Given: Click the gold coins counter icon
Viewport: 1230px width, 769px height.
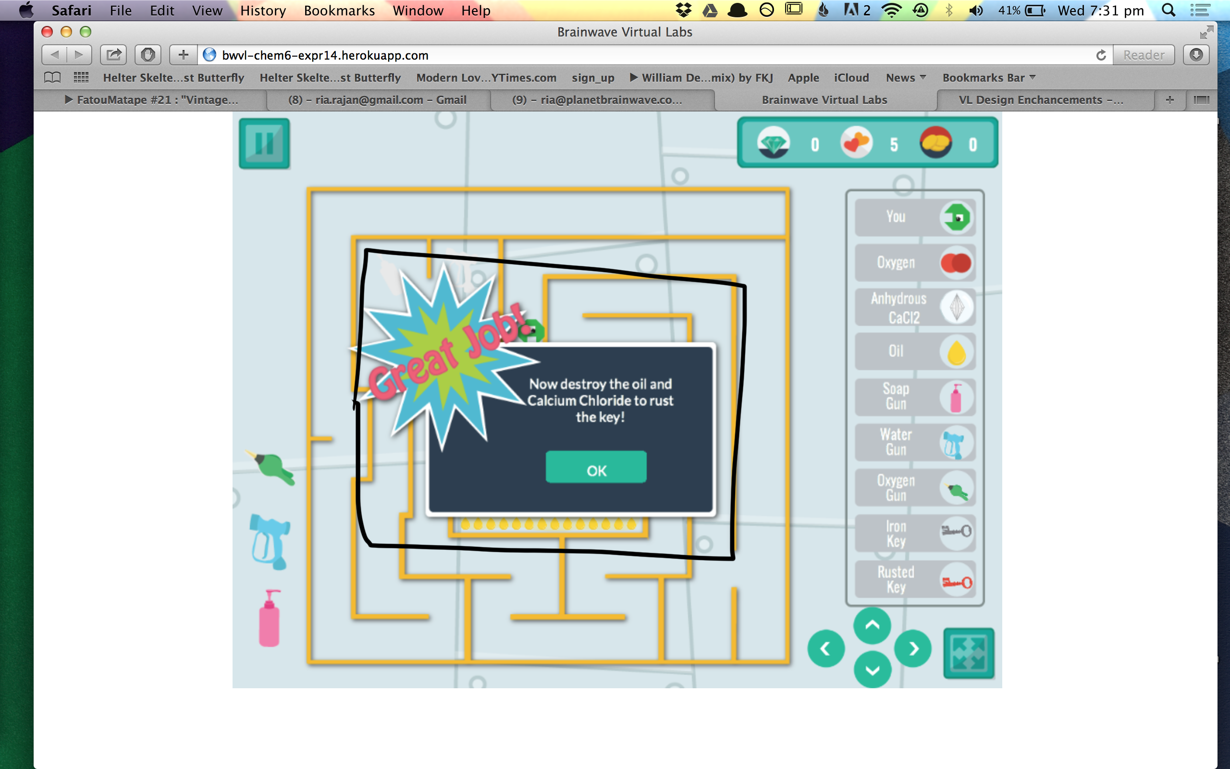Looking at the screenshot, I should point(936,143).
